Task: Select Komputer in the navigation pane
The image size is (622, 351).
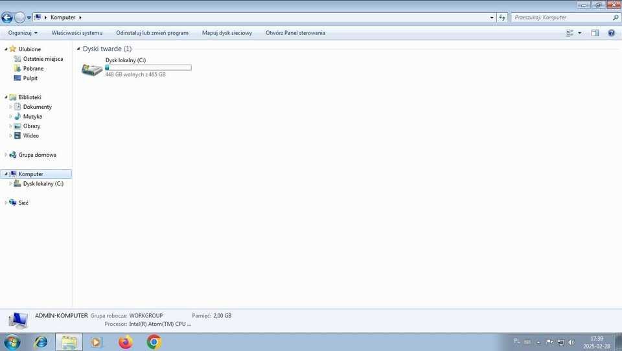Action: [30, 174]
